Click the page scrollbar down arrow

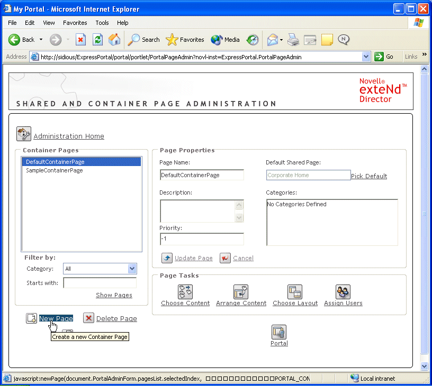pos(424,366)
